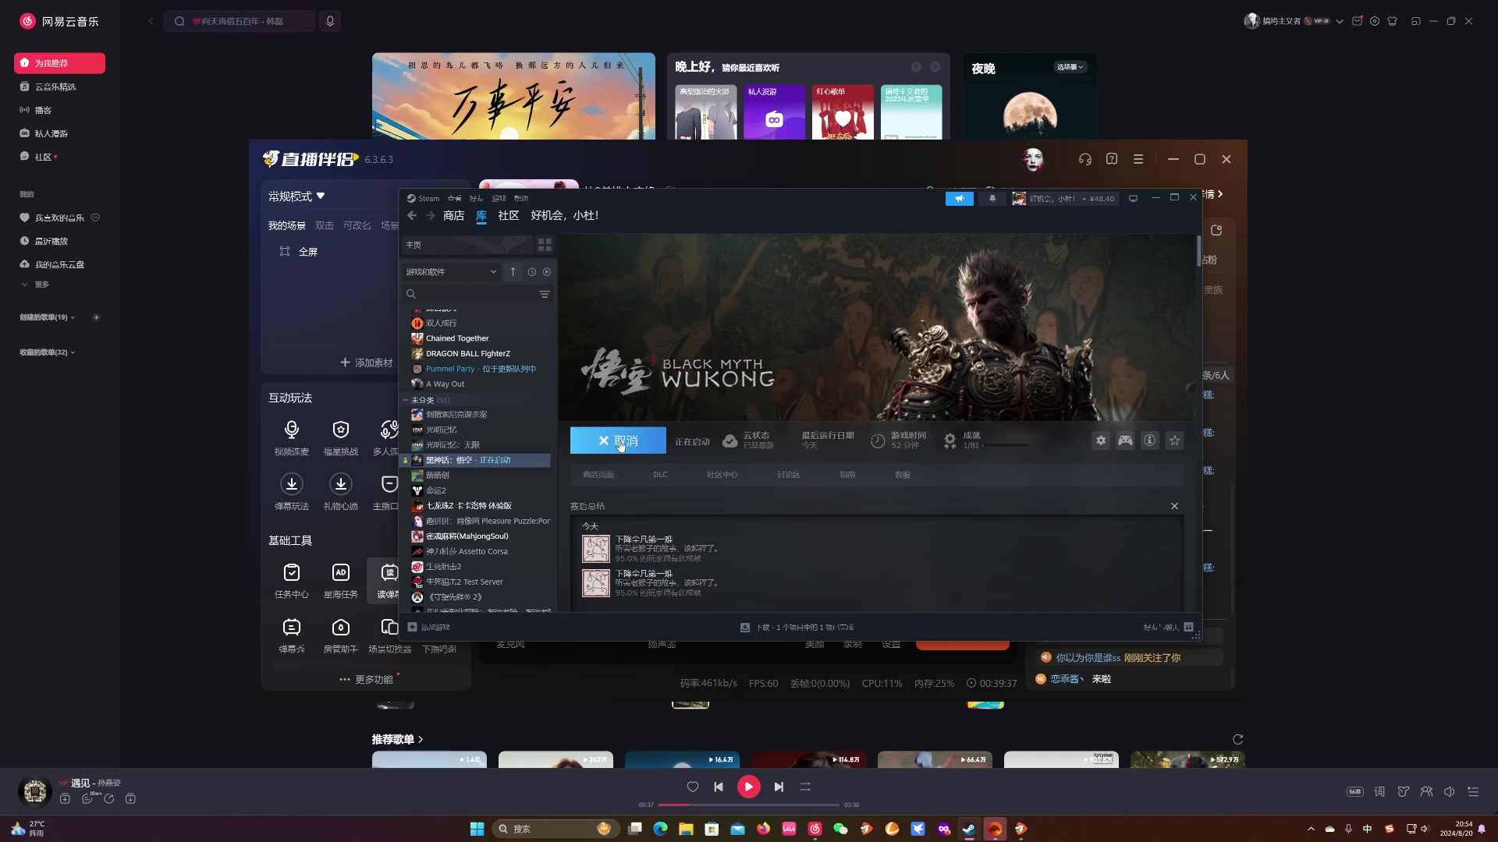The height and width of the screenshot is (842, 1498).
Task: Open the Steam 社区 tab
Action: click(509, 215)
